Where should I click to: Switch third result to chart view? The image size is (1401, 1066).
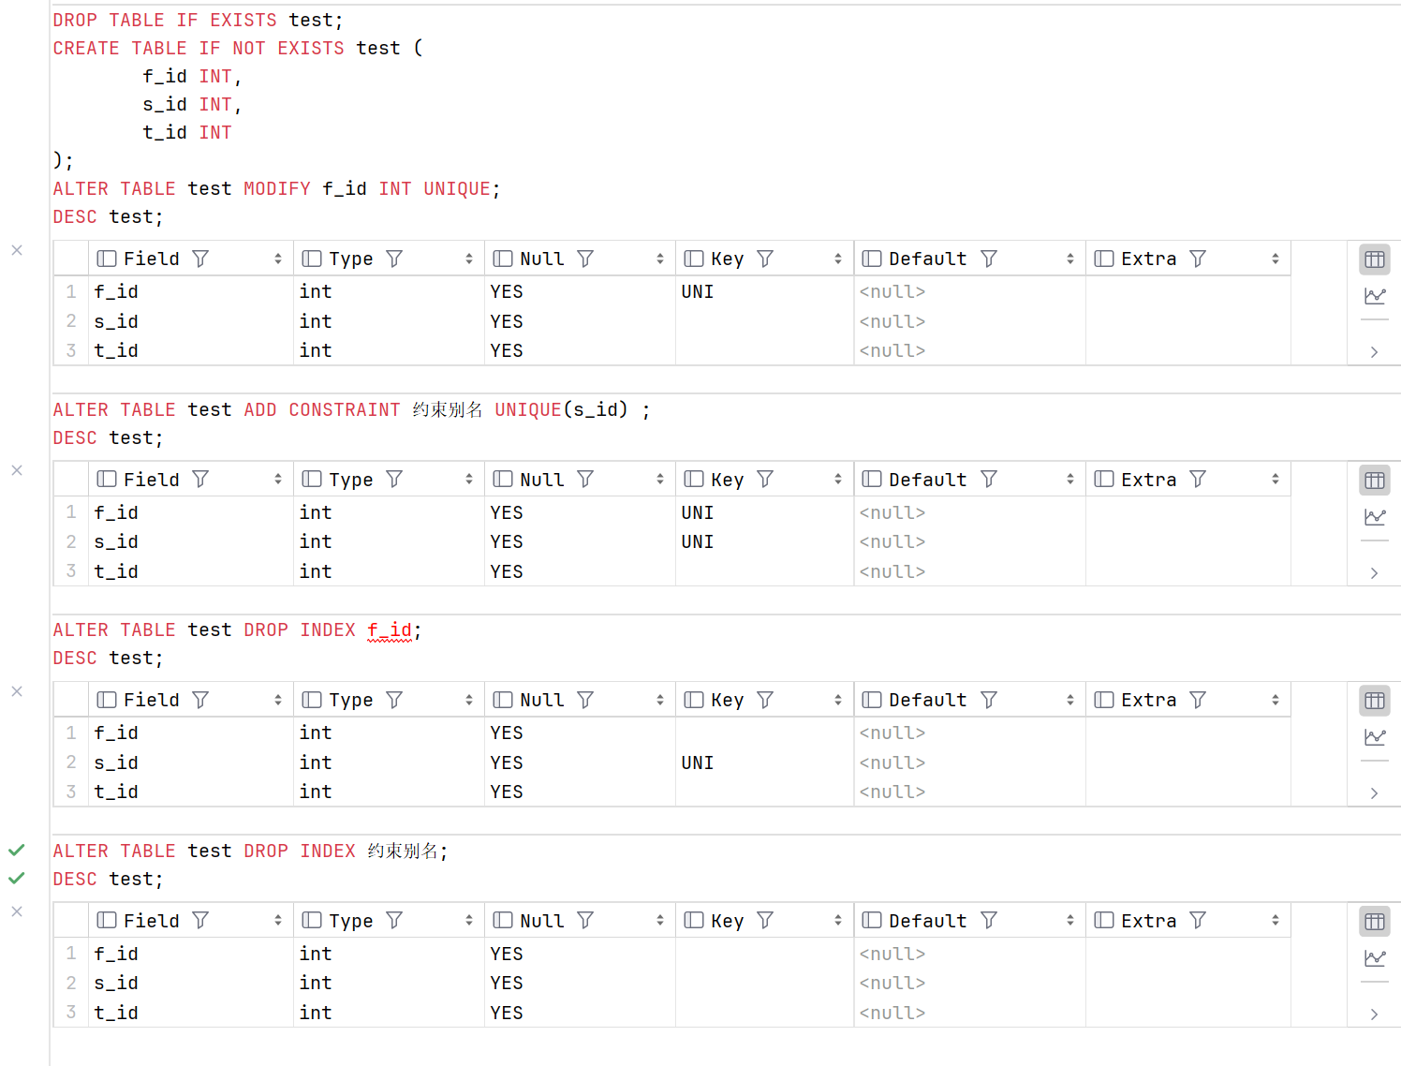1375,737
